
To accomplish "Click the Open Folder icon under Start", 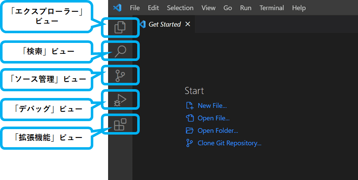I will point(190,130).
